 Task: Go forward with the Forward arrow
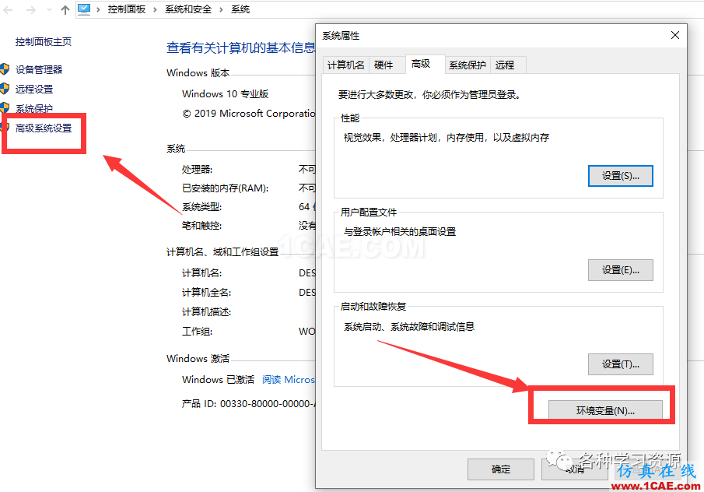(x=30, y=10)
